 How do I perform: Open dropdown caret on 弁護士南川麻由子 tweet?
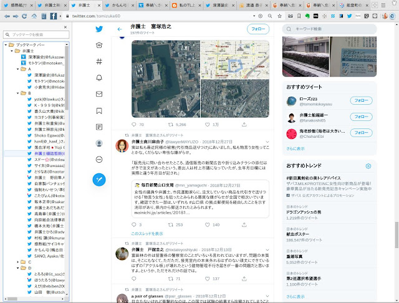click(x=267, y=142)
